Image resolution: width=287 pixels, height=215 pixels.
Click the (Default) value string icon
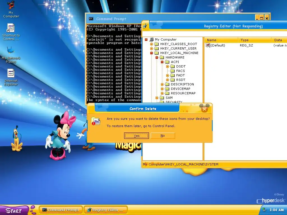pos(208,45)
